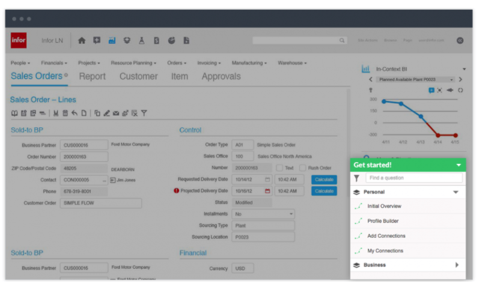
Task: Click the lab flask icon
Action: pos(142,40)
